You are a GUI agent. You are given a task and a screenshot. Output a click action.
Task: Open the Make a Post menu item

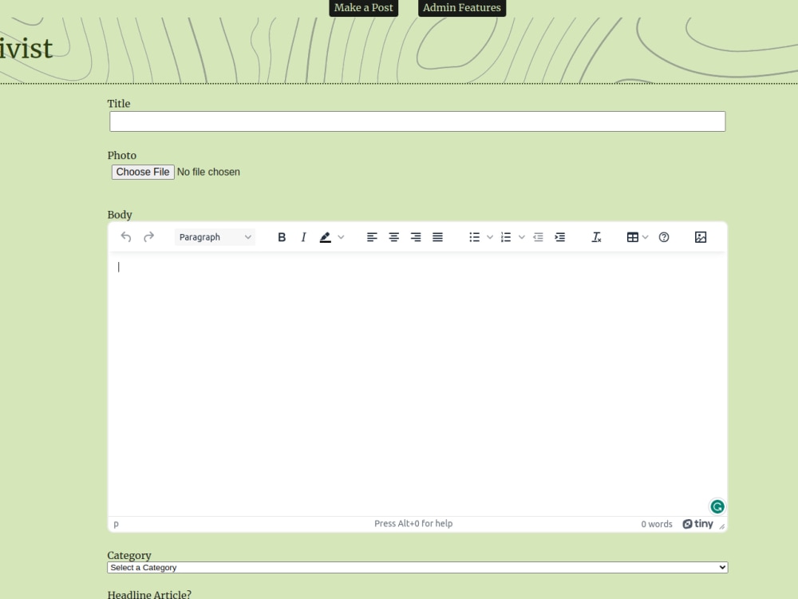tap(363, 8)
